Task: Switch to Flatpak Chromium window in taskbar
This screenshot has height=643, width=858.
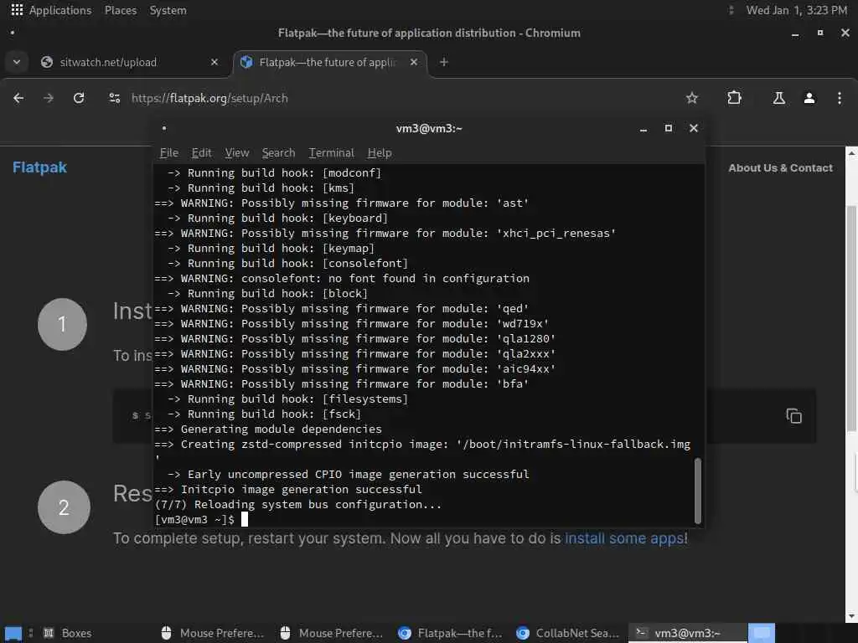Action: point(451,633)
